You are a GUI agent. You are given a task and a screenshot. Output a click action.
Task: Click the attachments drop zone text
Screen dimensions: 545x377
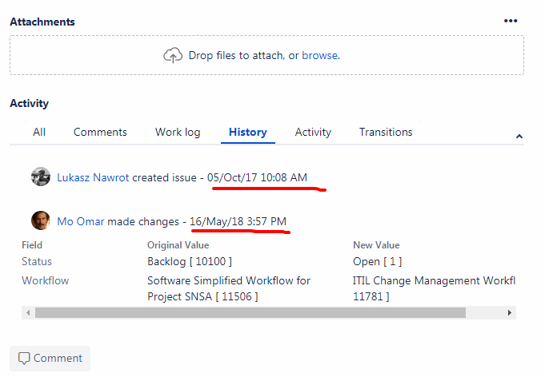[265, 55]
